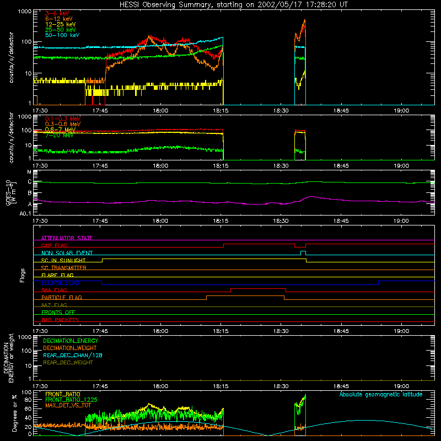Image resolution: width=441 pixels, height=441 pixels.
Task: Click the green 7-20 MeV legend label
Action: coord(60,135)
